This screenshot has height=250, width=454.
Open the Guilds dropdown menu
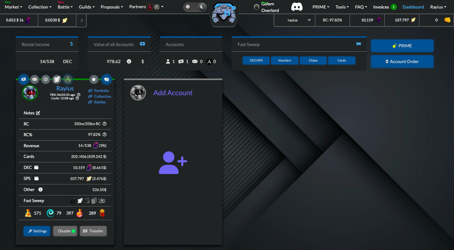coord(87,7)
